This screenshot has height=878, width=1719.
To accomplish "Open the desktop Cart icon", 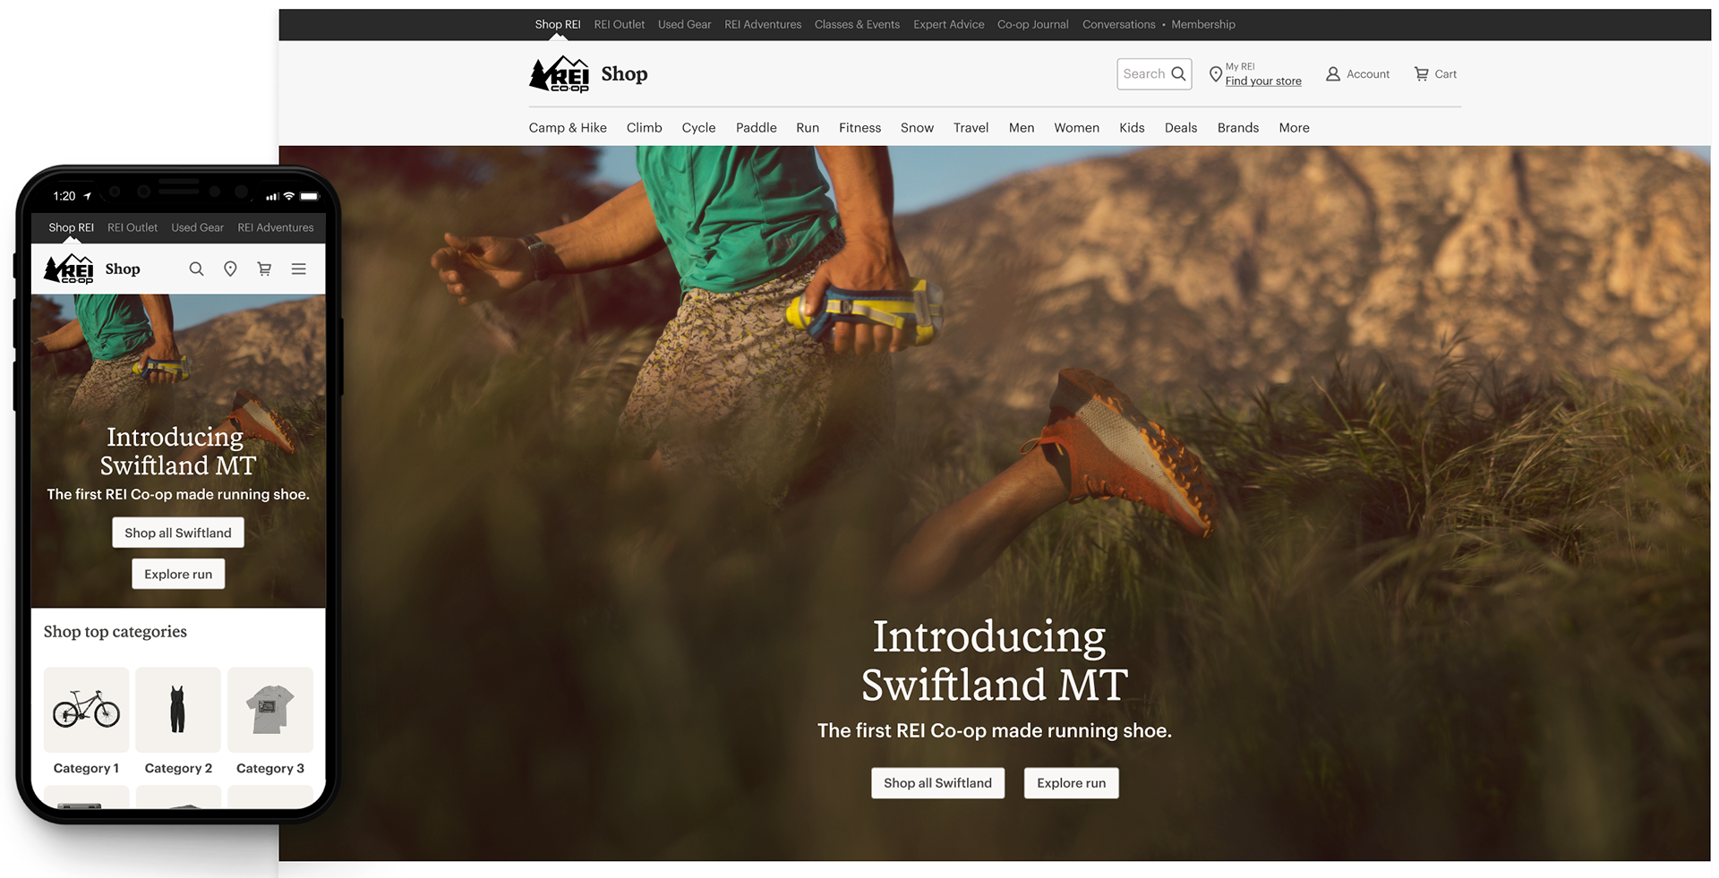I will coord(1421,74).
